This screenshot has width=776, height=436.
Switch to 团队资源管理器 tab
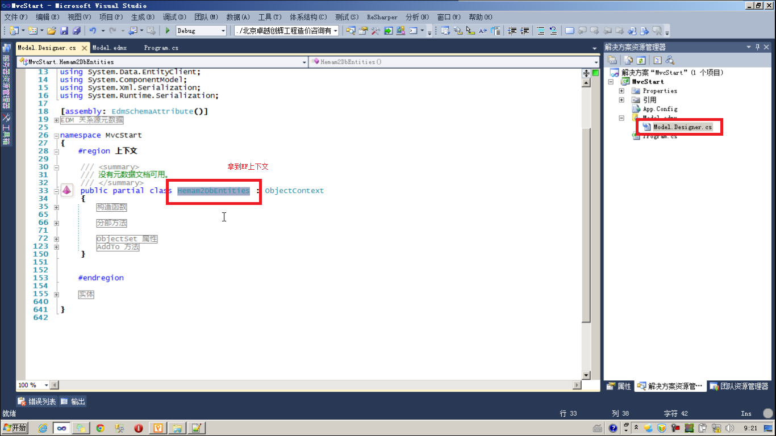click(x=740, y=386)
